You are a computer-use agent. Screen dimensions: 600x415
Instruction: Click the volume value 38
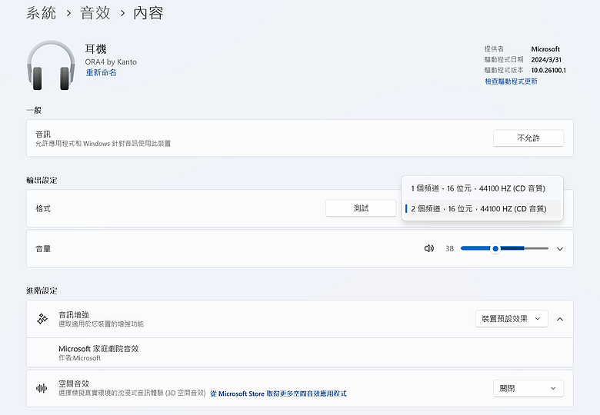coord(450,249)
